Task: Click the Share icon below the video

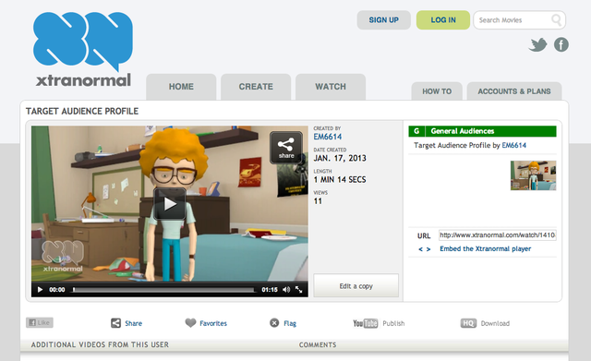Action: pyautogui.click(x=115, y=323)
